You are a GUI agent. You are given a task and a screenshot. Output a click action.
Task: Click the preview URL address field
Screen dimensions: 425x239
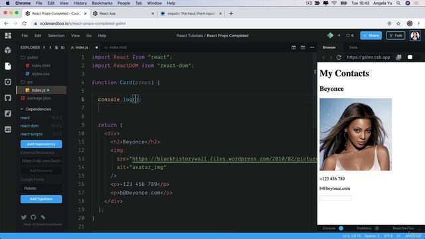(369, 57)
